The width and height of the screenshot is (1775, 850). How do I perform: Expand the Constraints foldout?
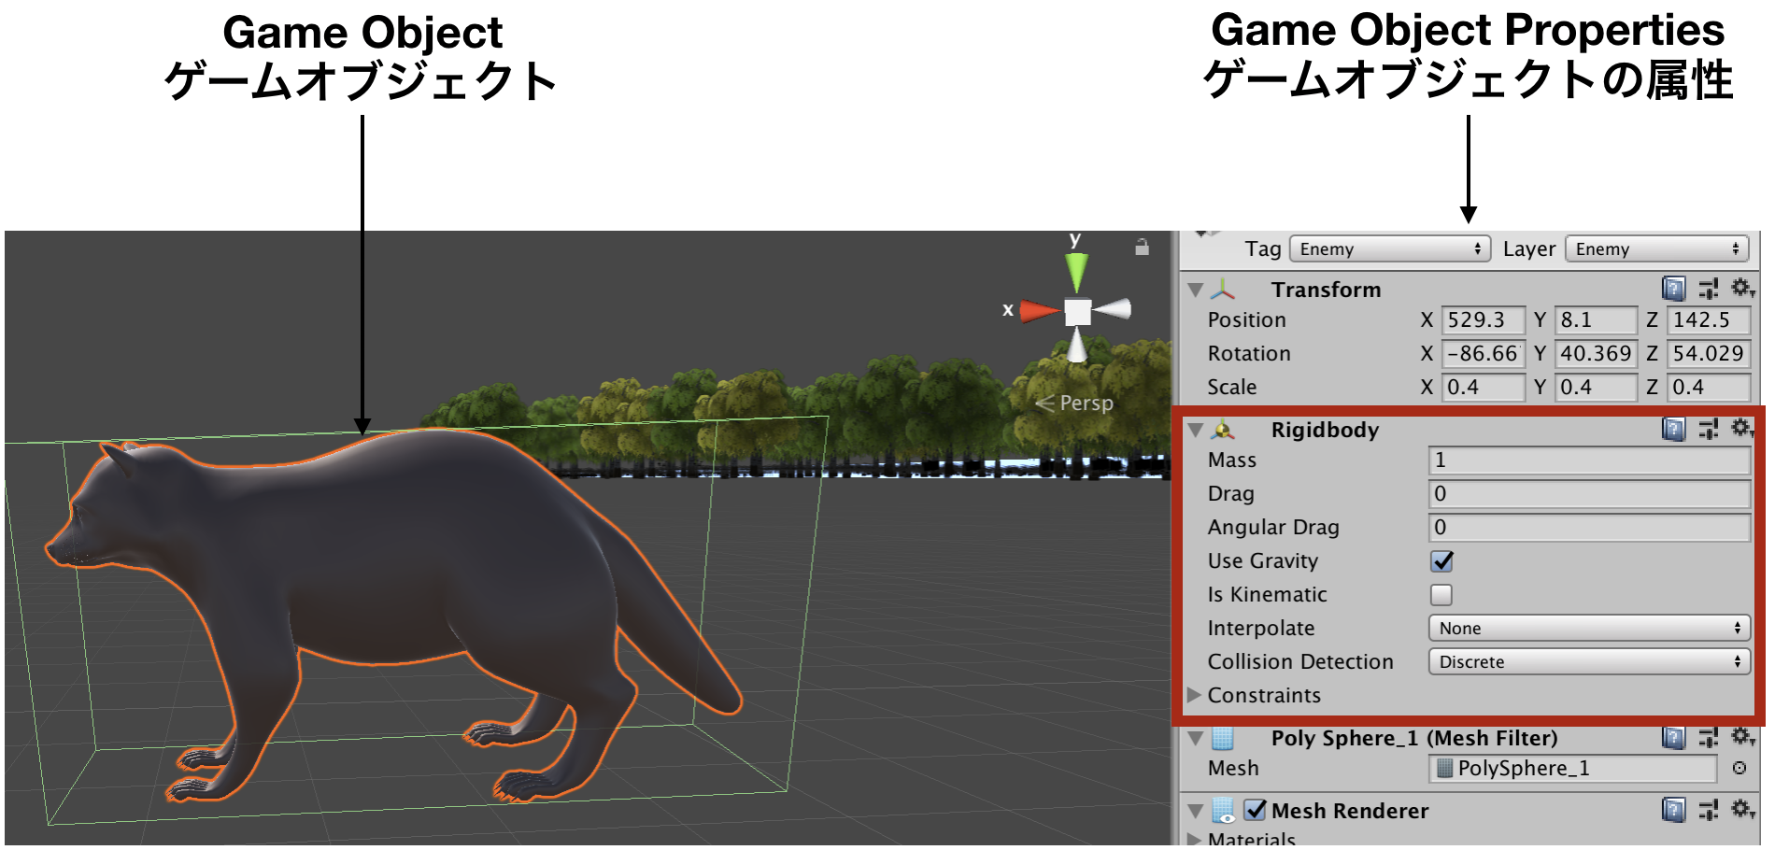point(1194,695)
